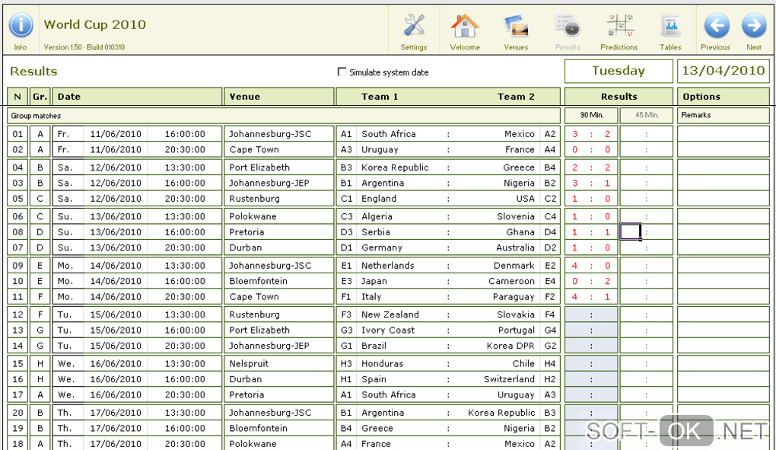The width and height of the screenshot is (776, 450).
Task: Enable Simulate system date checkbox
Action: pos(342,72)
